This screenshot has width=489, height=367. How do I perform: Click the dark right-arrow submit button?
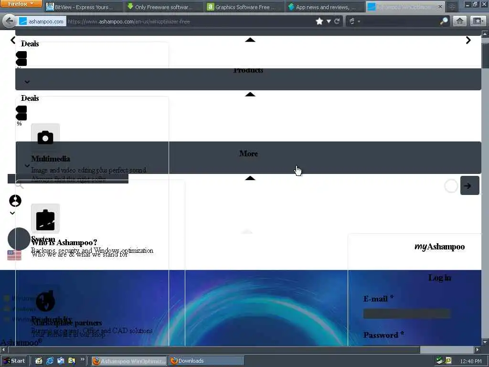[x=470, y=185]
